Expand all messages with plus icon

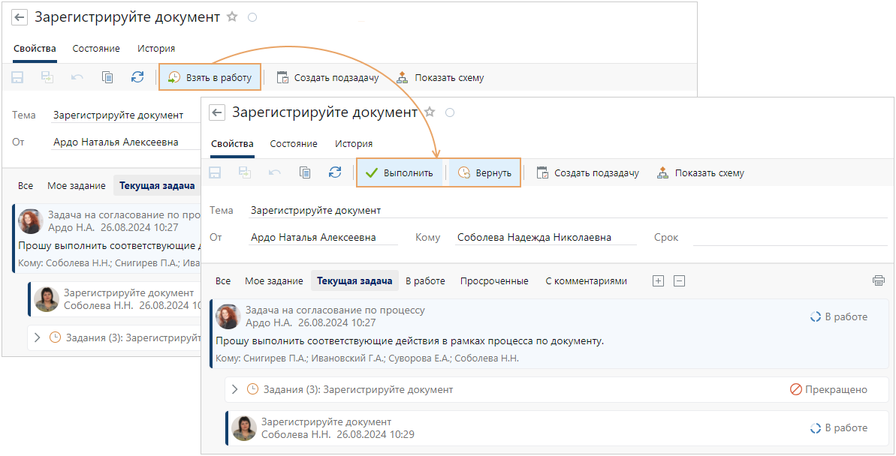pyautogui.click(x=658, y=281)
